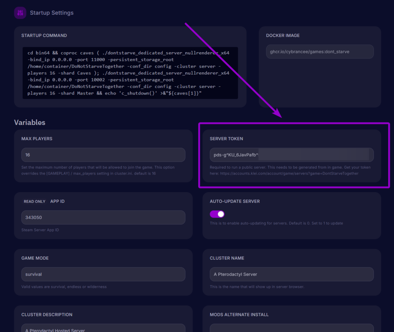
Task: Click the MODS ALTERNATE INSTALL label
Action: 239,315
